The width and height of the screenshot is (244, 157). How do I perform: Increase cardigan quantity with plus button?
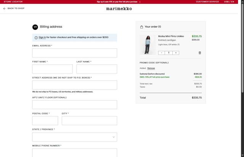[x=176, y=53]
